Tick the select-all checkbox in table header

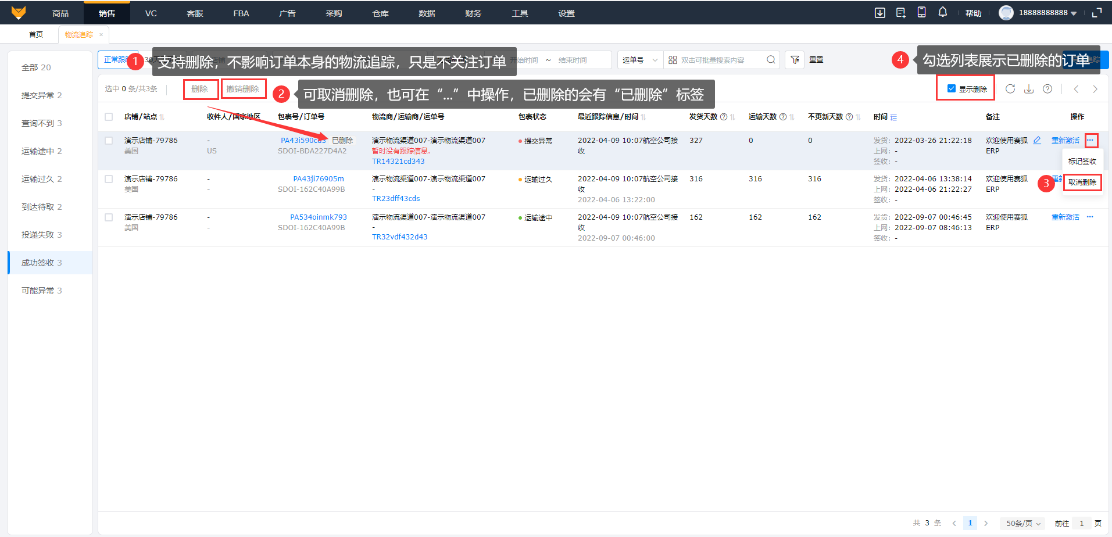109,117
